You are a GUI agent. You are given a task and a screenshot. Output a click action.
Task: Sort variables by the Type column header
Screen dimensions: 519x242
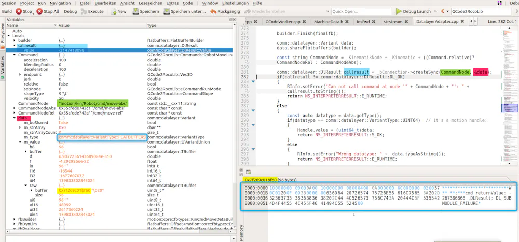point(189,25)
